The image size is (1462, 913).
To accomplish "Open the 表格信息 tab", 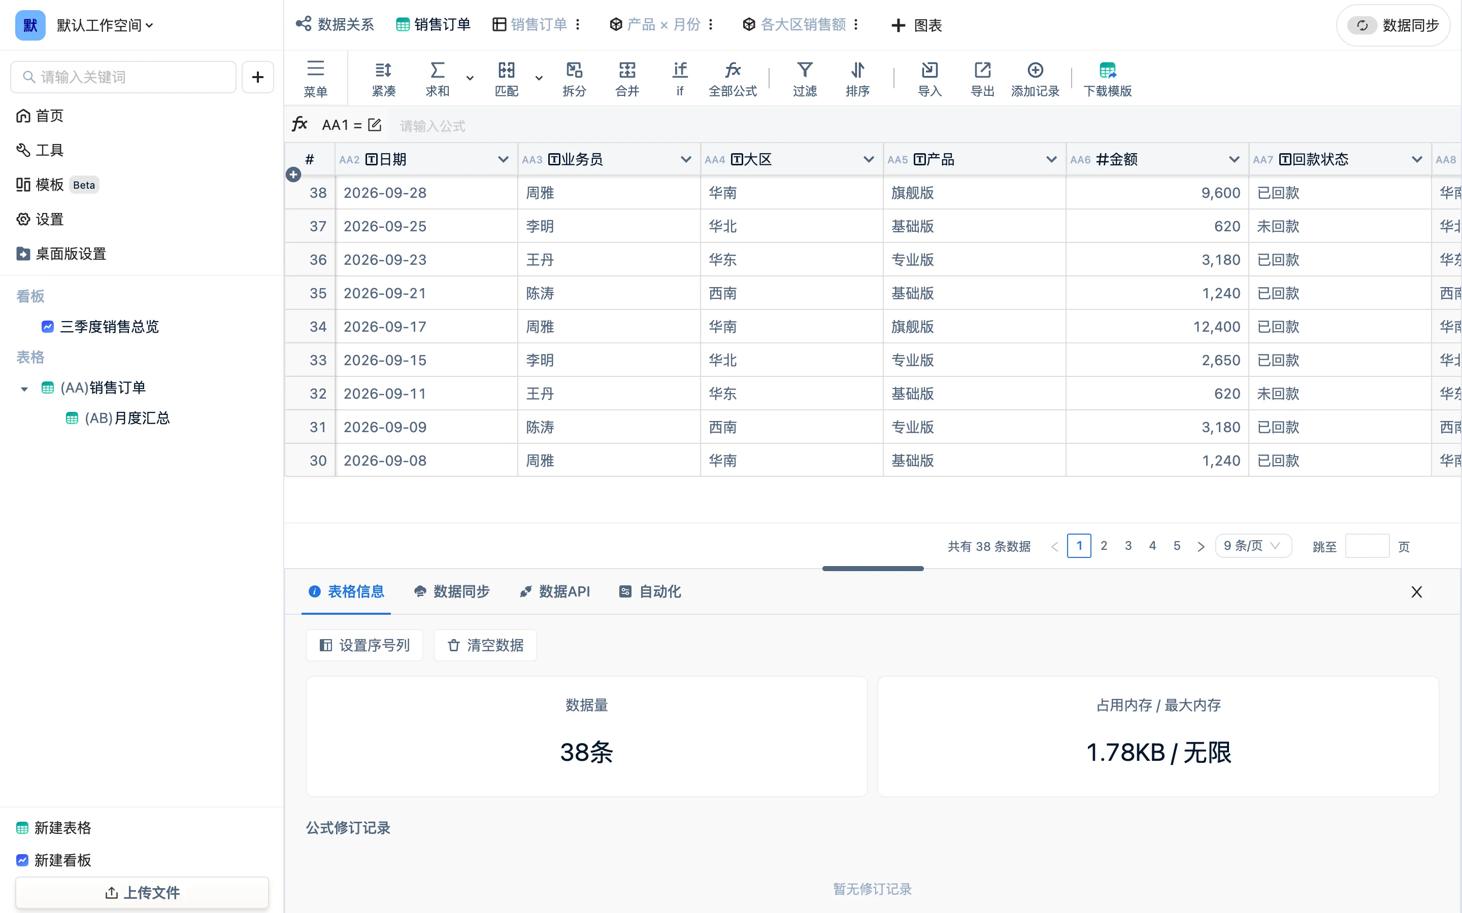I will (346, 592).
